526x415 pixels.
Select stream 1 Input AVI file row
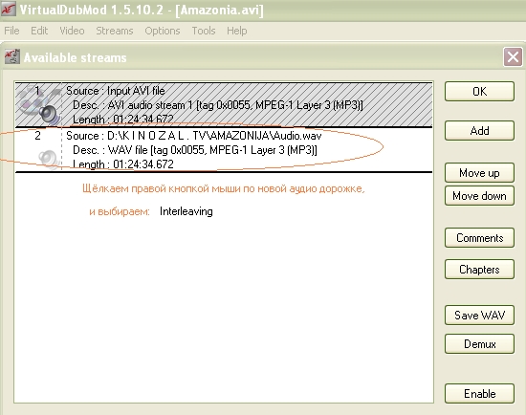coord(224,104)
